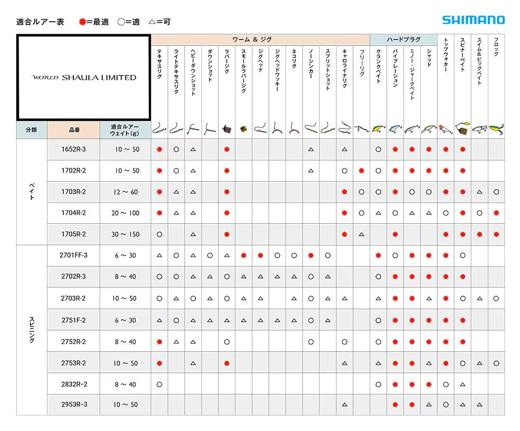The height and width of the screenshot is (431, 520).
Task: Click the 20 ～ 100 weight cell
Action: coord(125,213)
